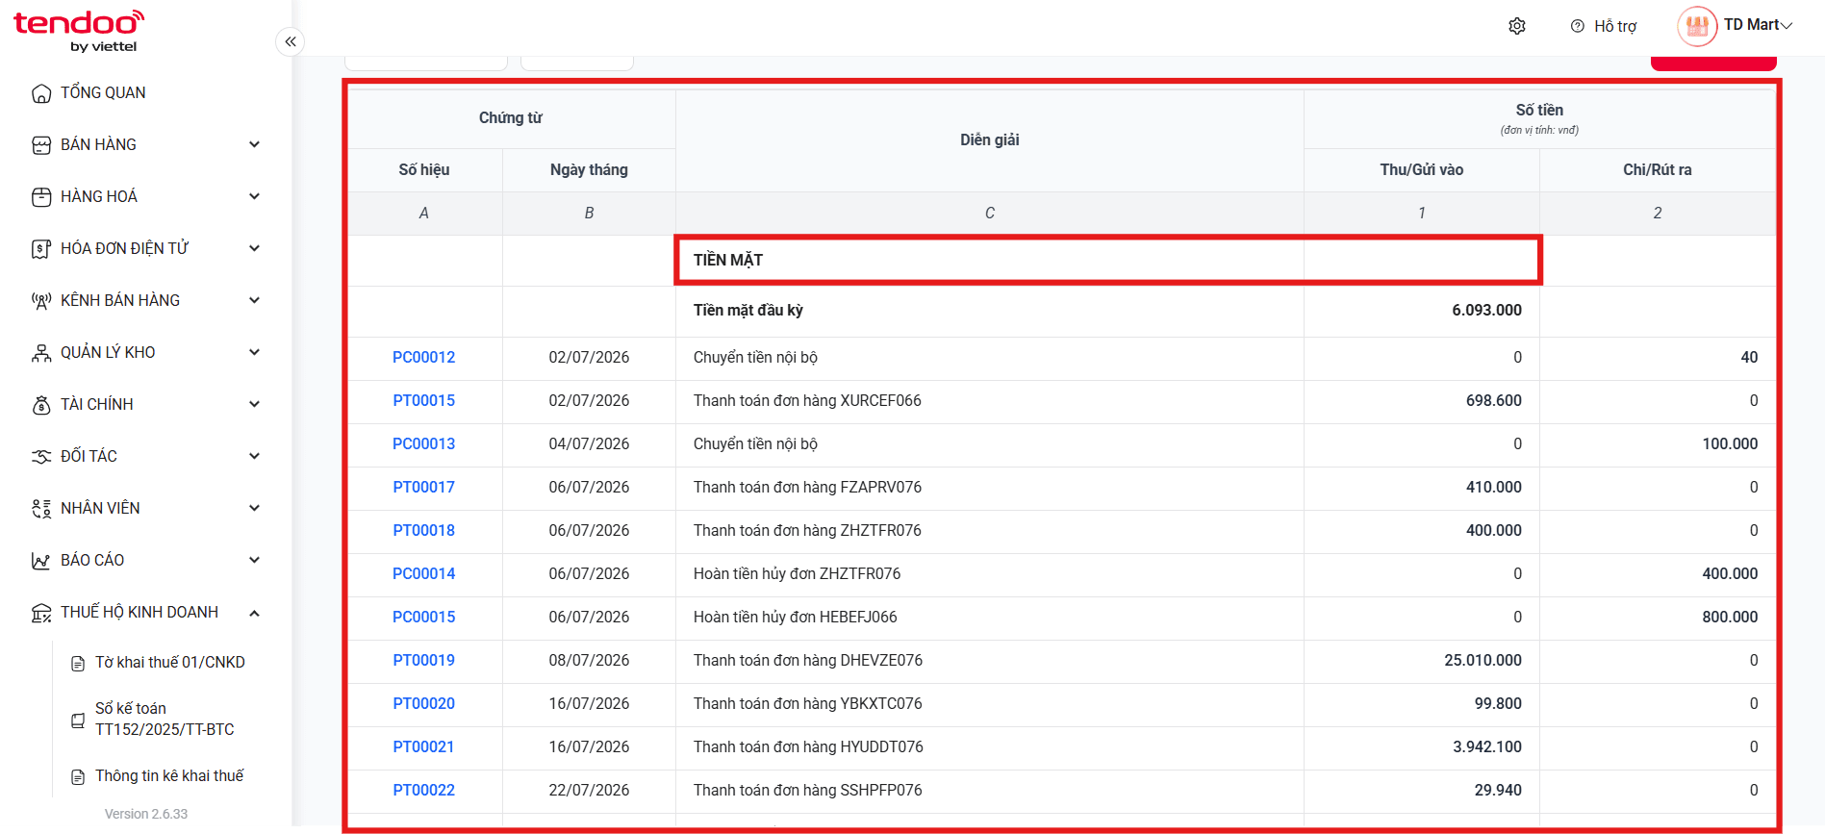
Task: Click the TỔNG QUAN home icon
Action: pyautogui.click(x=41, y=93)
